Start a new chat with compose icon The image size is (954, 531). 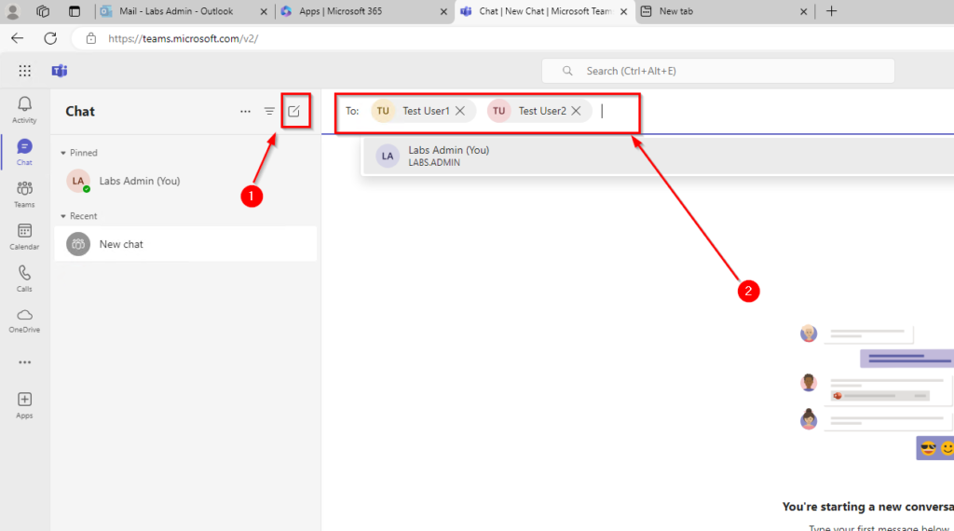(293, 111)
